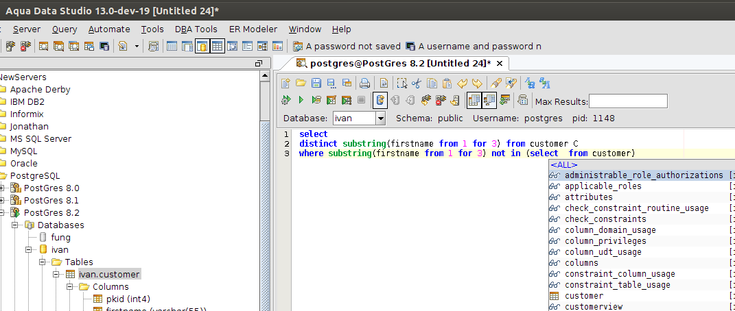Toggle the pivot results view button beside grid
The image size is (735, 311).
tap(489, 99)
